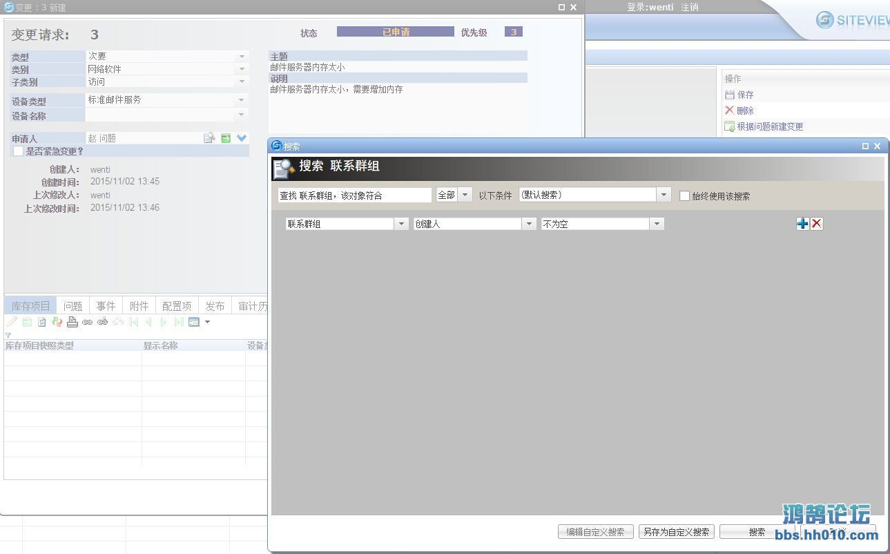Expand the 不为空 operator dropdown

pos(657,224)
